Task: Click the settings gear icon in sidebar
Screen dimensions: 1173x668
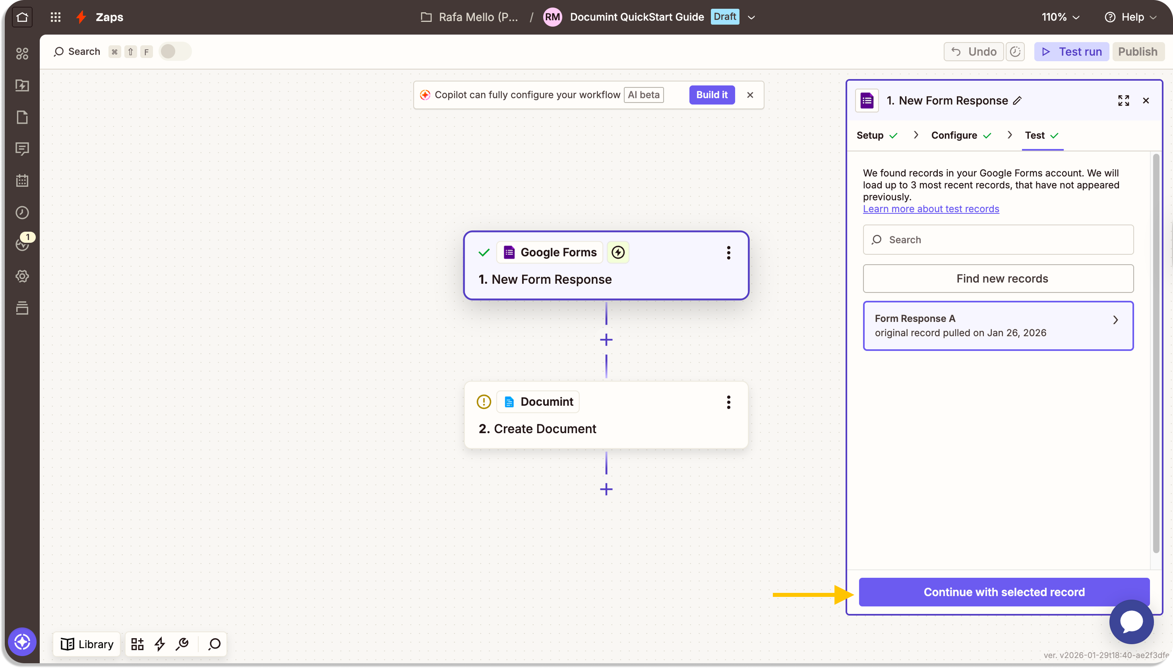Action: [x=22, y=276]
